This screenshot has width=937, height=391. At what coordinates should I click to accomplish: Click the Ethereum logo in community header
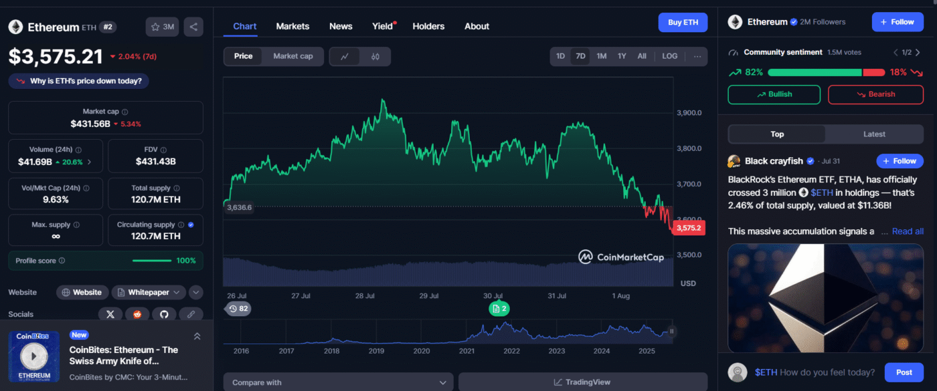pos(735,22)
